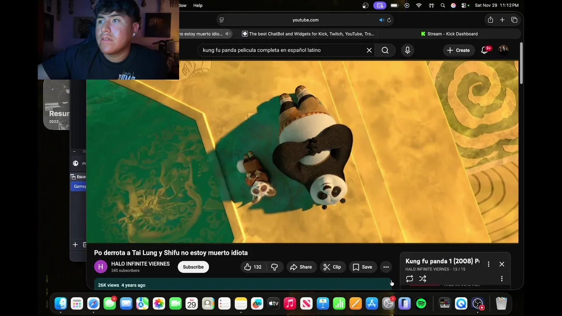The height and width of the screenshot is (316, 562).
Task: Click the youtube.com address bar
Action: pyautogui.click(x=305, y=20)
